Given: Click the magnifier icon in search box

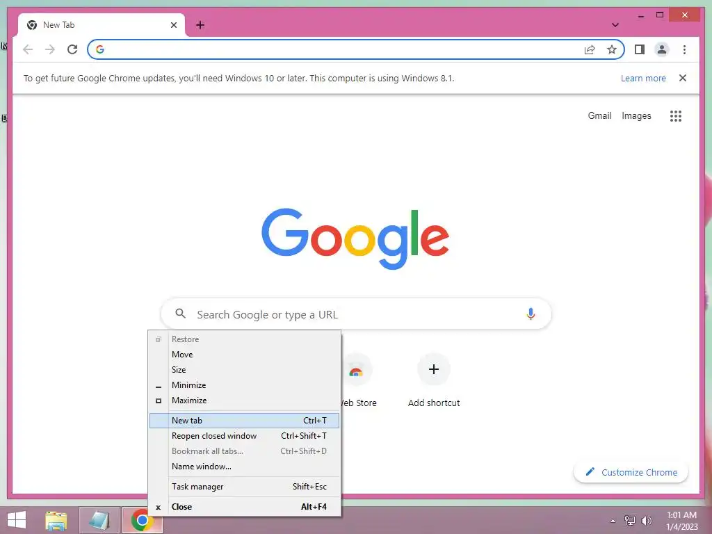Looking at the screenshot, I should [181, 314].
